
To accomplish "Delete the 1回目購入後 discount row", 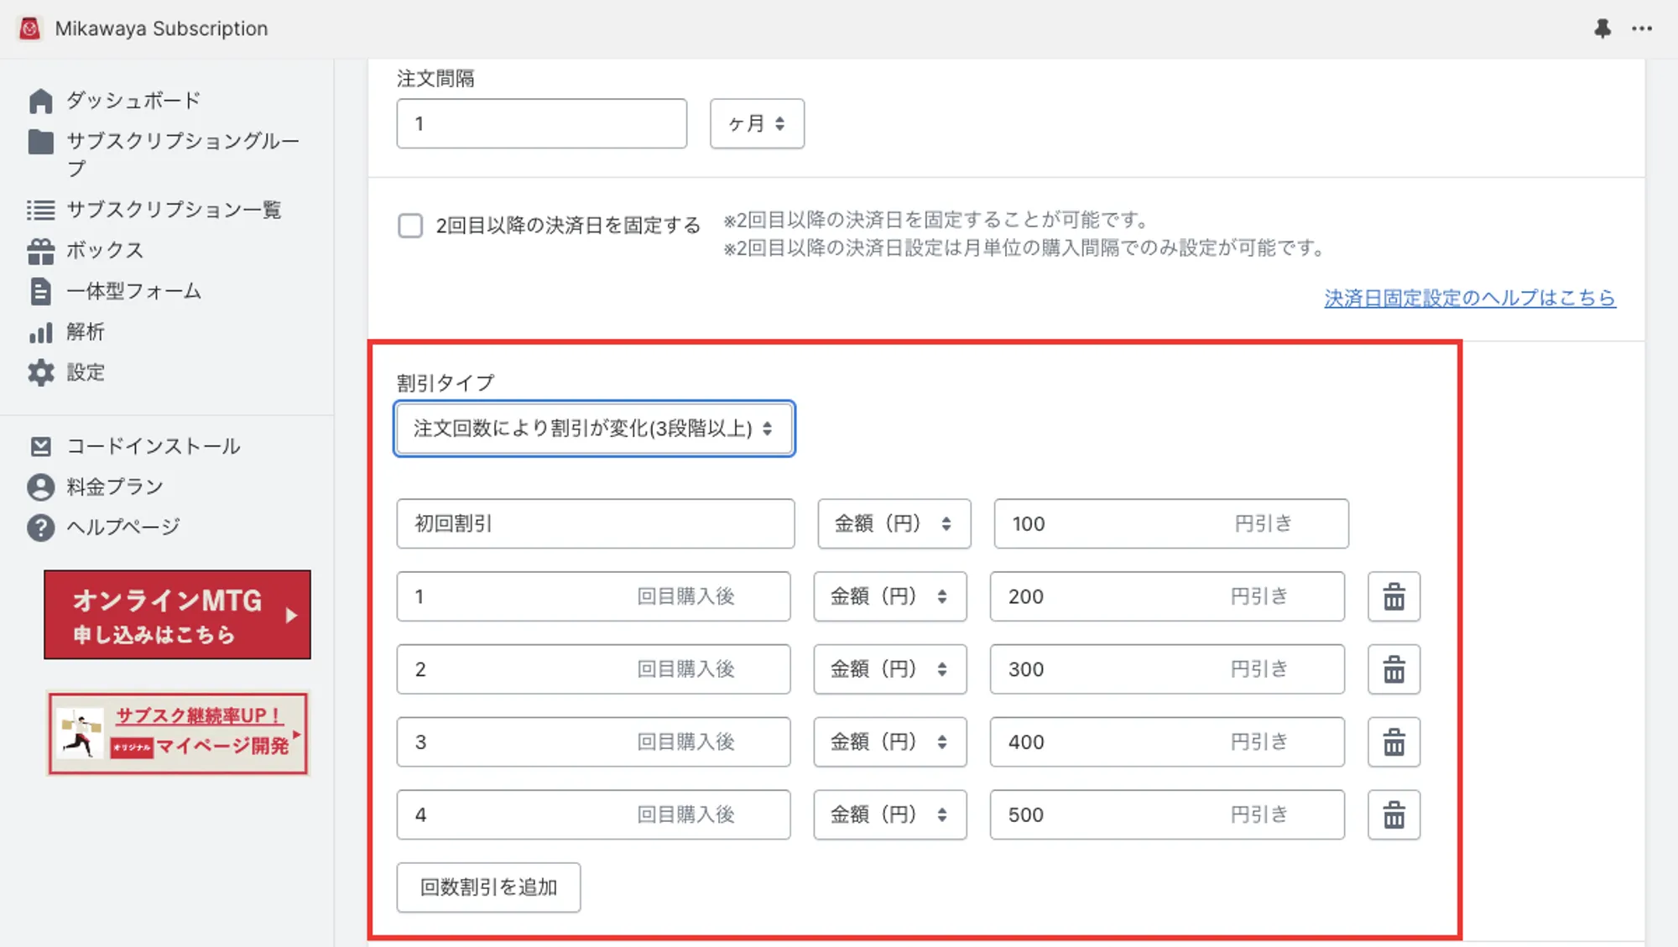I will click(x=1394, y=596).
